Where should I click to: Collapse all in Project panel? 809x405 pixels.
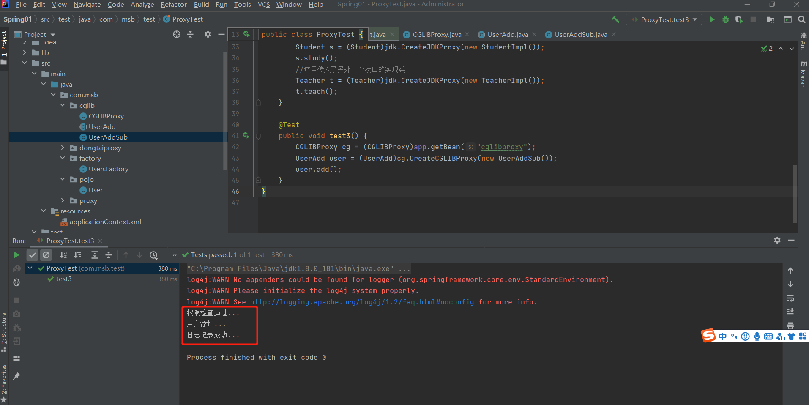pos(190,34)
